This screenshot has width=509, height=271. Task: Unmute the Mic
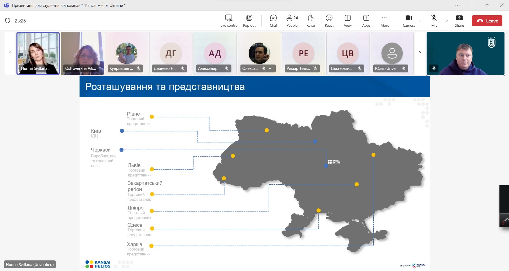point(434,21)
